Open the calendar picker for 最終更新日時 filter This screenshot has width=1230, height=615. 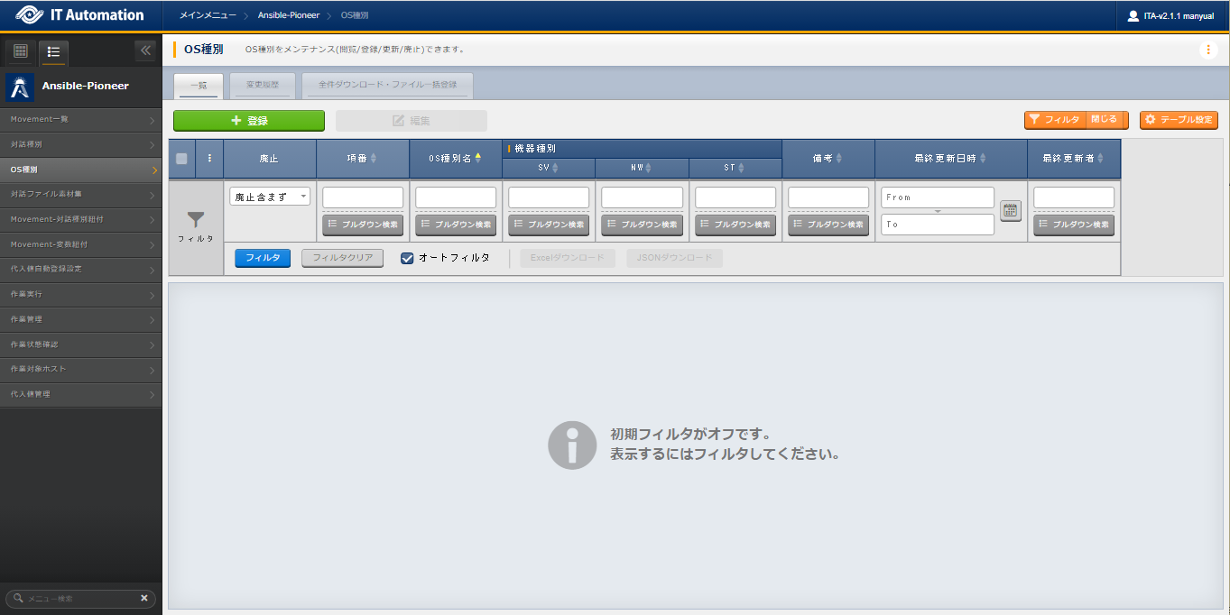click(1011, 211)
